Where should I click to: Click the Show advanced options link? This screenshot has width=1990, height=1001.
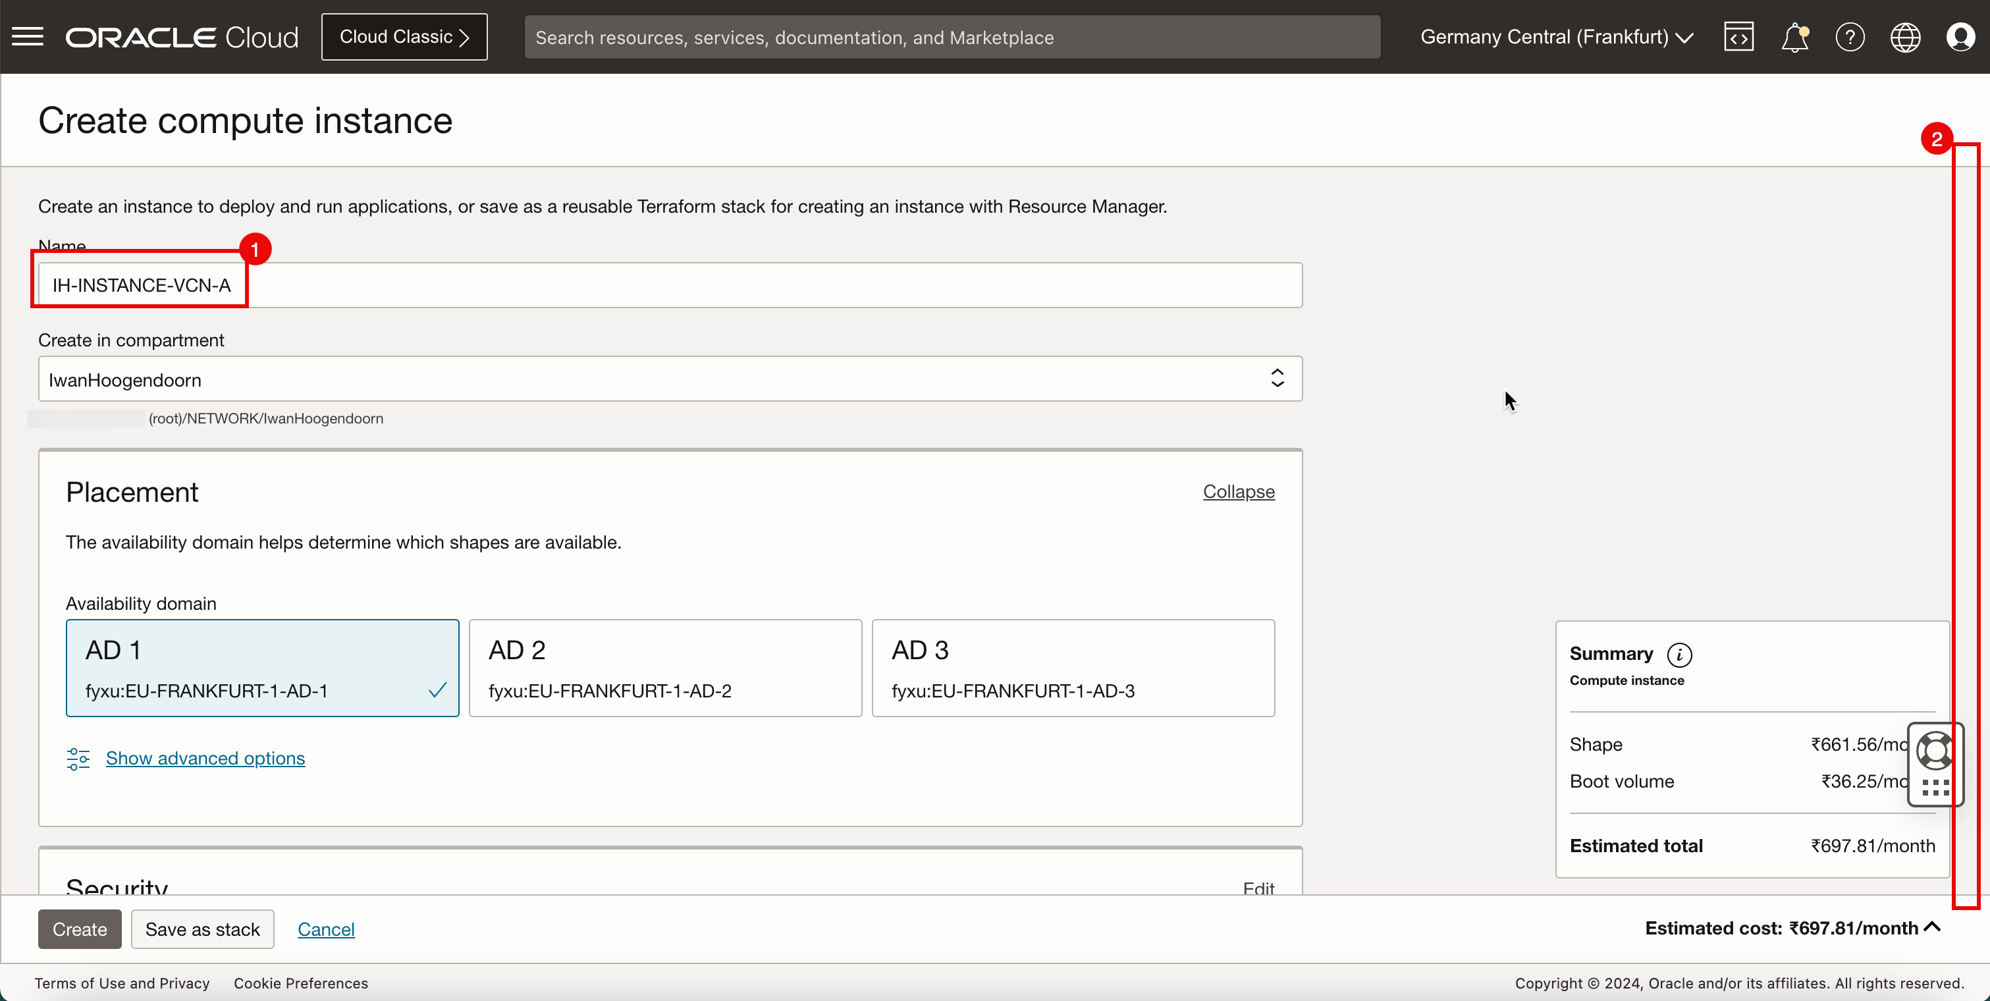pos(205,757)
